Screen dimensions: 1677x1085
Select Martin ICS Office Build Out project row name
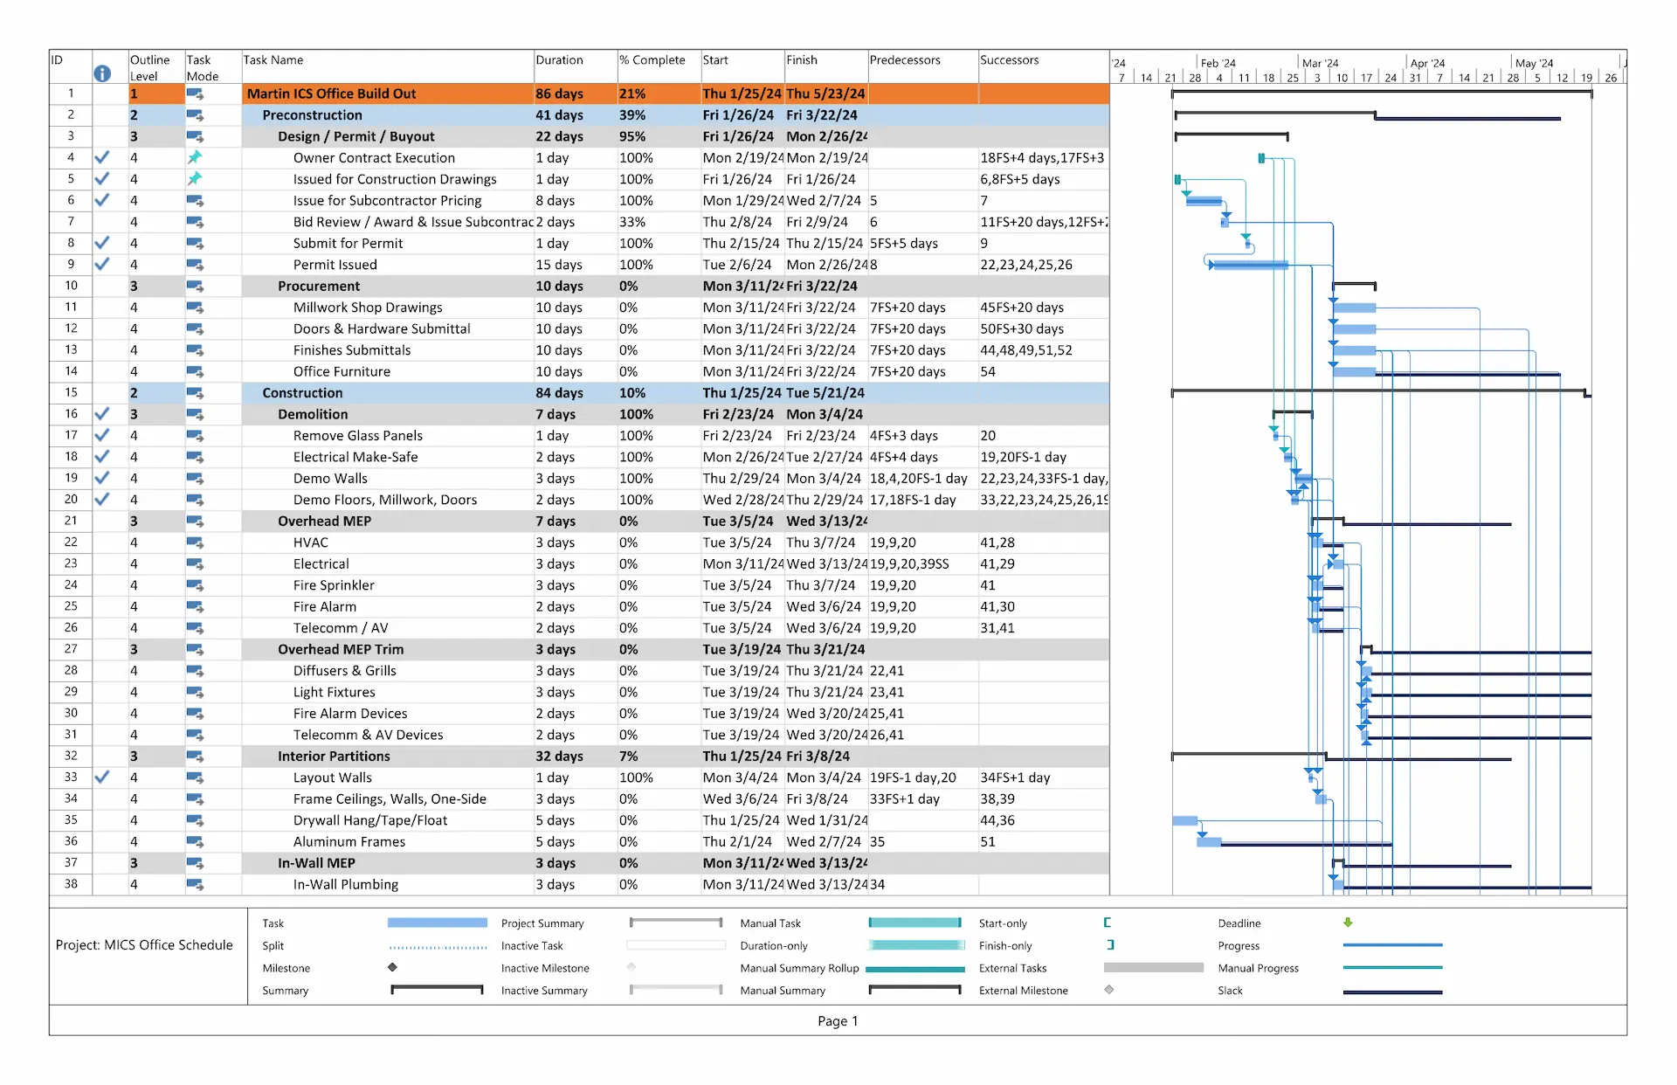(331, 93)
